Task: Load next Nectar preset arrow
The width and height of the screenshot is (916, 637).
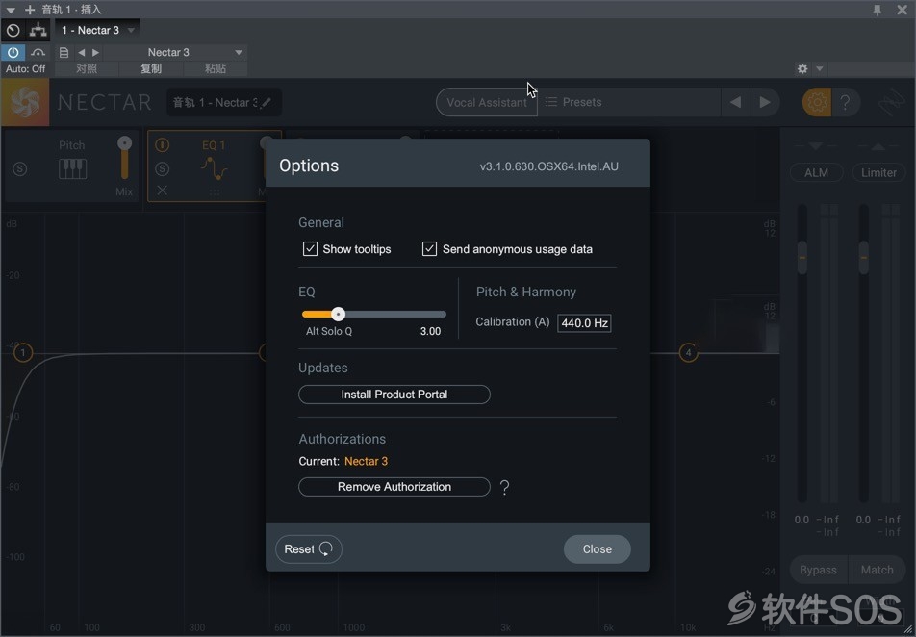Action: (765, 102)
